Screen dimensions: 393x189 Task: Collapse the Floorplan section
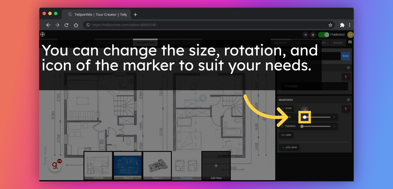(x=348, y=68)
